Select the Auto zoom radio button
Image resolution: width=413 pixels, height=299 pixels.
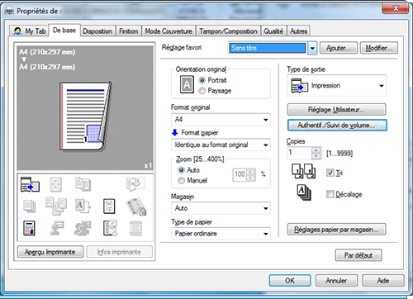coord(181,170)
